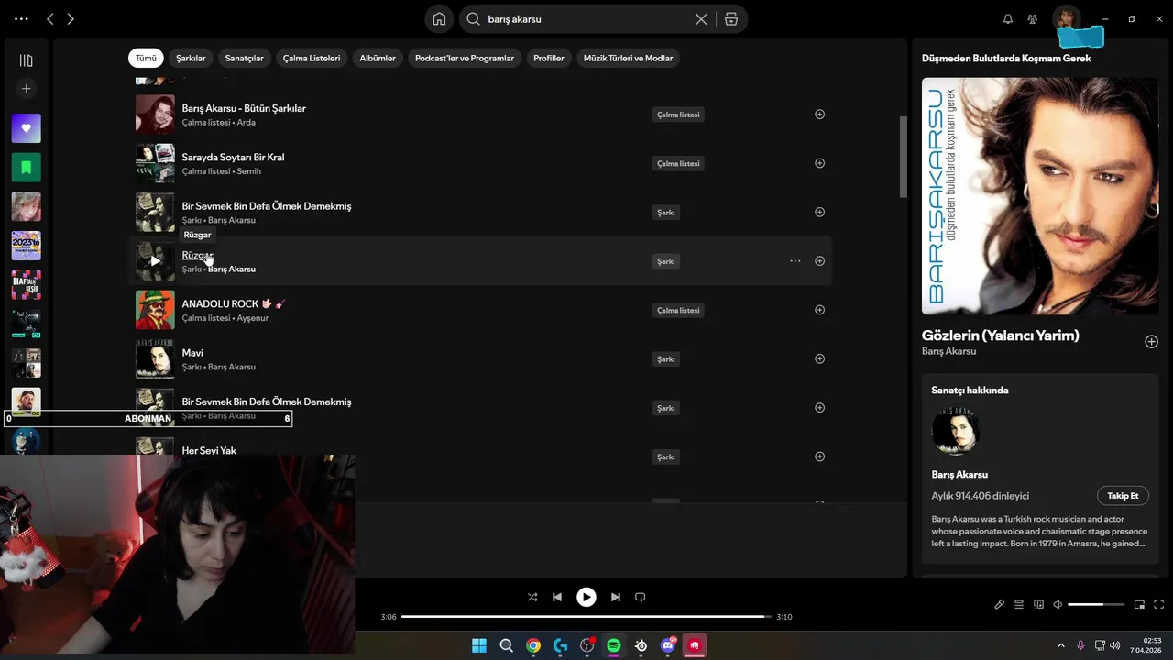Show lyrics with the microphone icon

pos(1000,604)
